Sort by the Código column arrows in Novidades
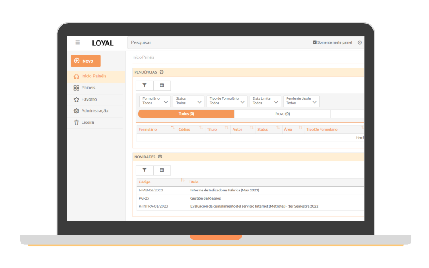429x268 pixels. 183,180
